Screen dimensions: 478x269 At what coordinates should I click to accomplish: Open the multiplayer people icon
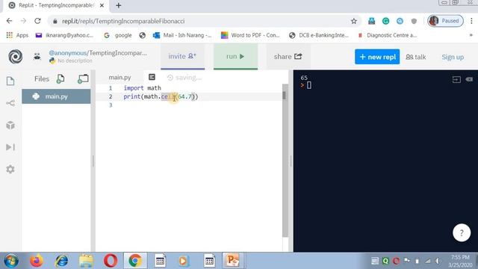(x=37, y=57)
